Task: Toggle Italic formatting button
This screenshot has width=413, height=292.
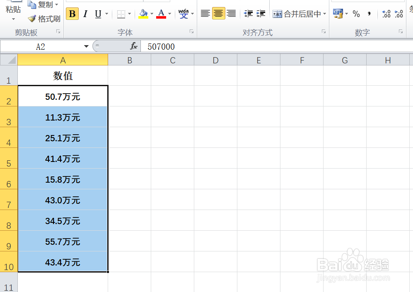Action: tap(85, 14)
